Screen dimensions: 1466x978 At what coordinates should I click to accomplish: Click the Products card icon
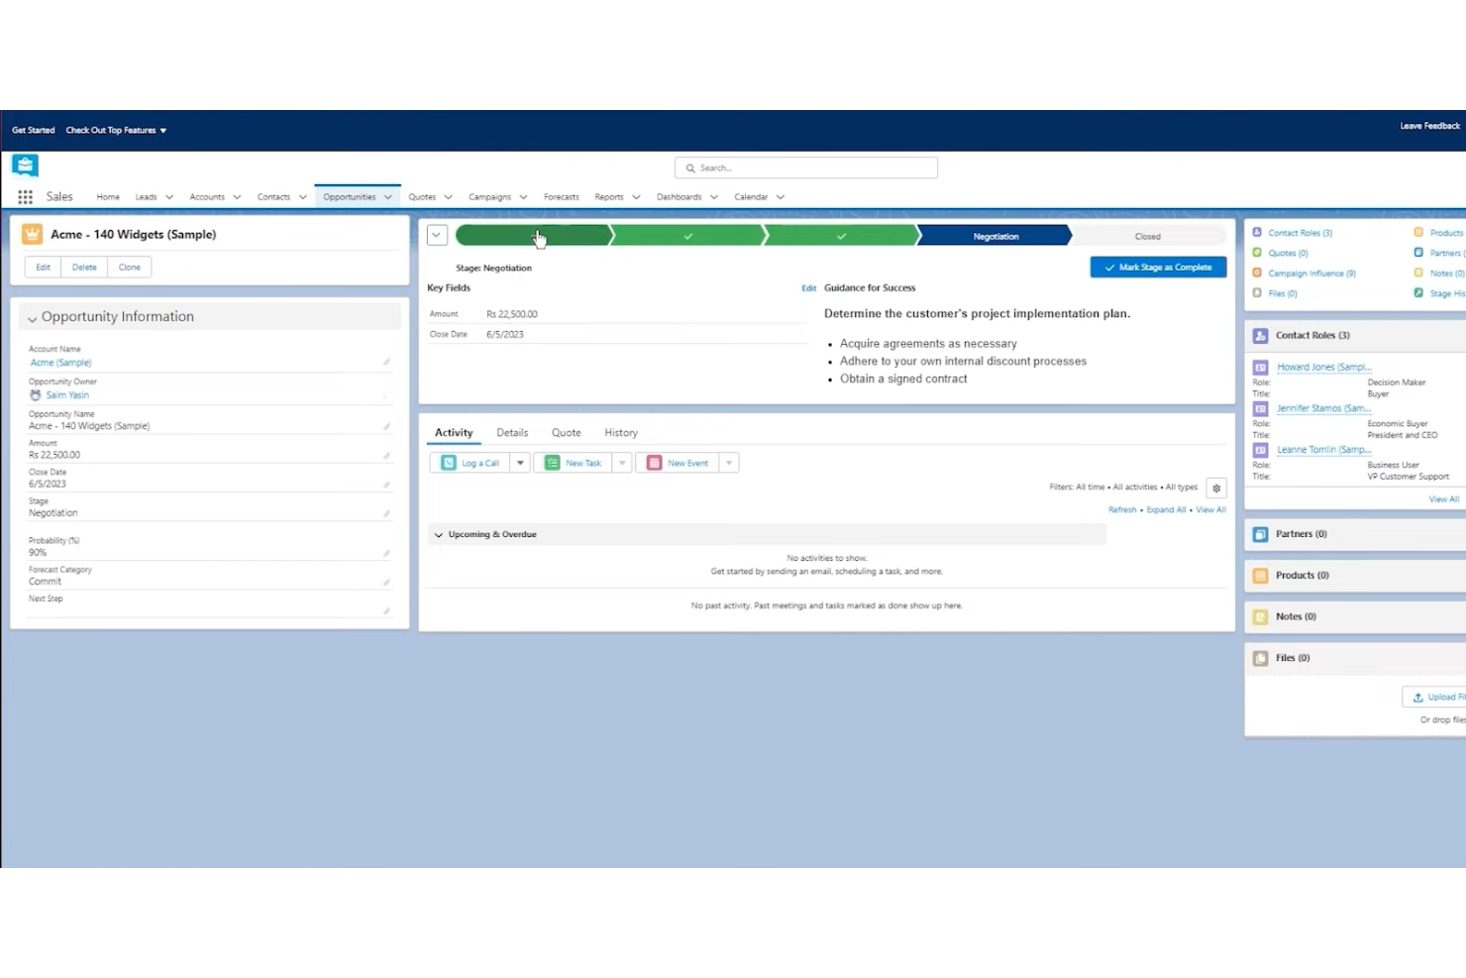point(1260,576)
